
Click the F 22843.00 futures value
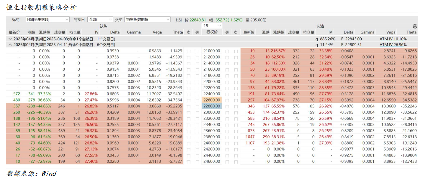tap(351, 39)
